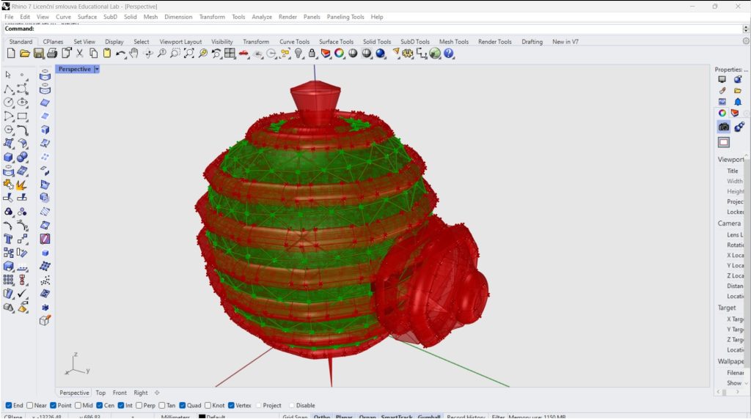751x419 pixels.
Task: Toggle the Point osnap checkbox
Action: coord(53,406)
